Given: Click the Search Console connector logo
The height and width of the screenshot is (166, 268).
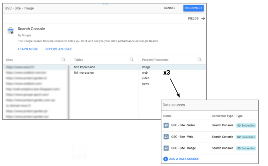Looking at the screenshot, I should 10,31.
